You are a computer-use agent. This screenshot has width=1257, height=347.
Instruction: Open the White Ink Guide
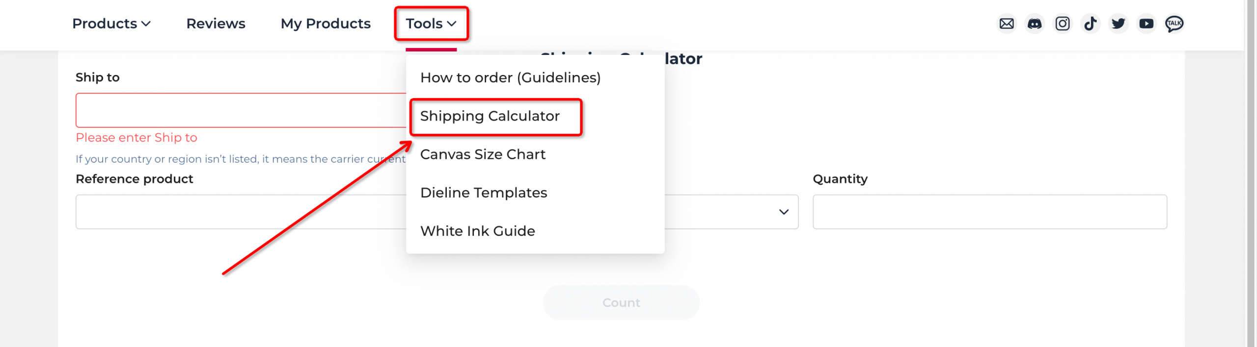pyautogui.click(x=478, y=231)
